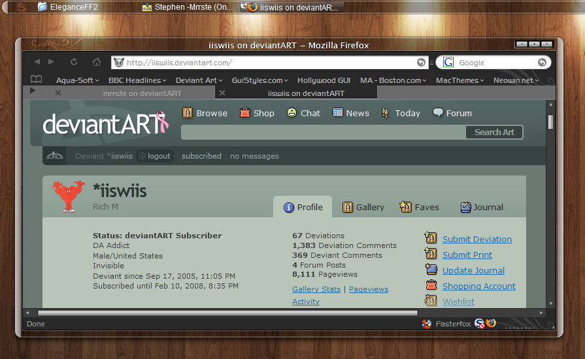Go forward using the browser forward arrow
Image resolution: width=585 pixels, height=359 pixels.
51,62
